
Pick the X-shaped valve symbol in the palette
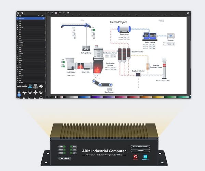[x=41, y=92]
